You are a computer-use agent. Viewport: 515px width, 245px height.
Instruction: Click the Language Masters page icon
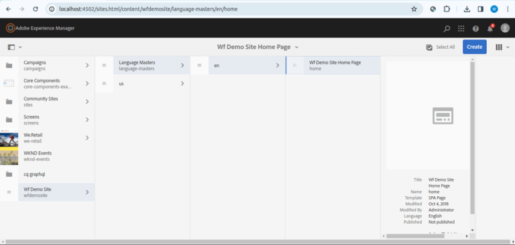pyautogui.click(x=104, y=66)
